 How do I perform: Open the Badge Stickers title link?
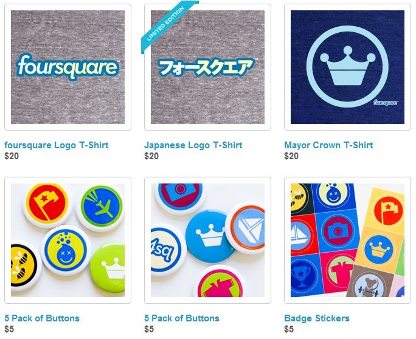point(317,318)
